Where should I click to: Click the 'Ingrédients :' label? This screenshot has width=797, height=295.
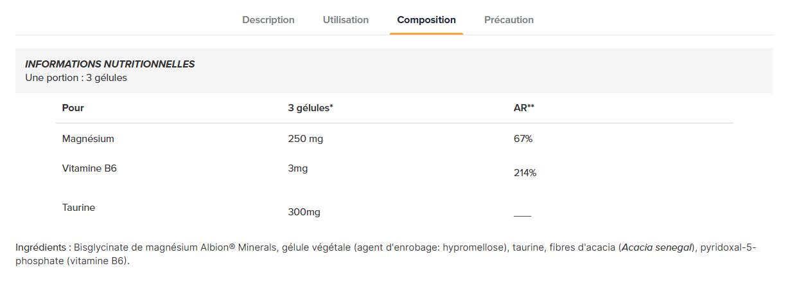pyautogui.click(x=43, y=247)
